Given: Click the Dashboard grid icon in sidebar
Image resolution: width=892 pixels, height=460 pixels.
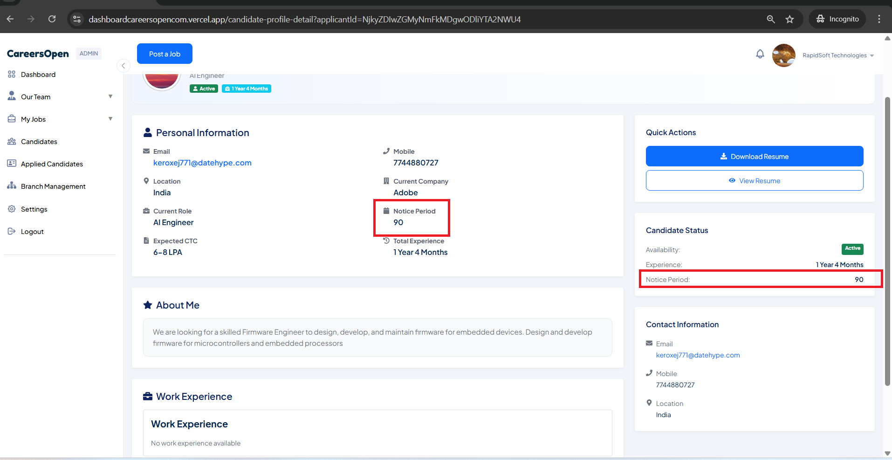Looking at the screenshot, I should pyautogui.click(x=12, y=75).
